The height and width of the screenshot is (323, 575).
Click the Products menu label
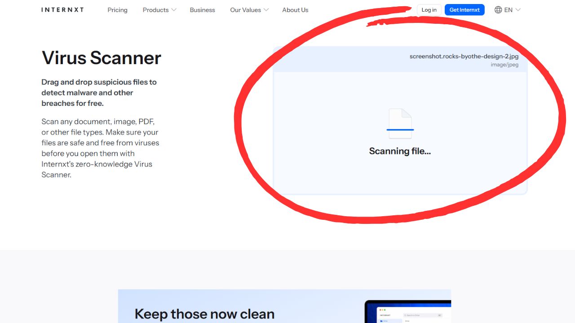155,10
